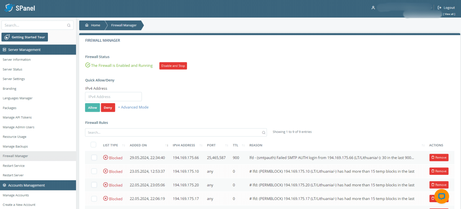Select all rules with header checkbox

[94, 145]
